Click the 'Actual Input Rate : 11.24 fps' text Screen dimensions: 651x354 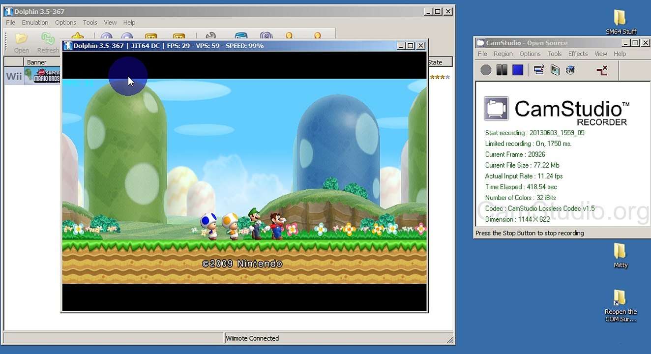[524, 176]
